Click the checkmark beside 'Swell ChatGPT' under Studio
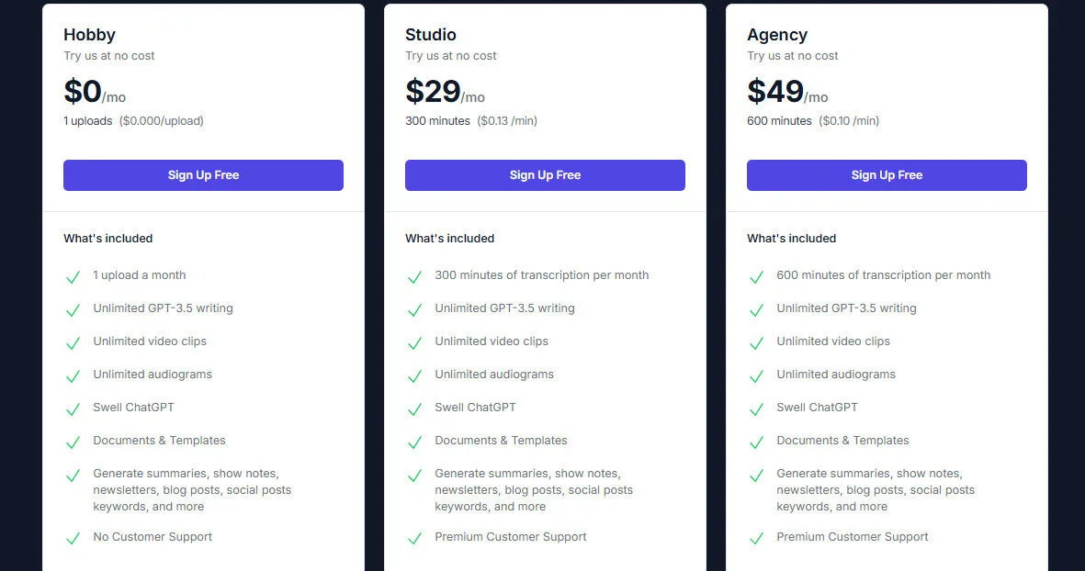 point(414,408)
